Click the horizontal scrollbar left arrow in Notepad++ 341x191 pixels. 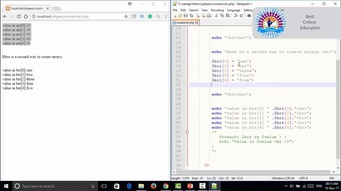point(174,172)
